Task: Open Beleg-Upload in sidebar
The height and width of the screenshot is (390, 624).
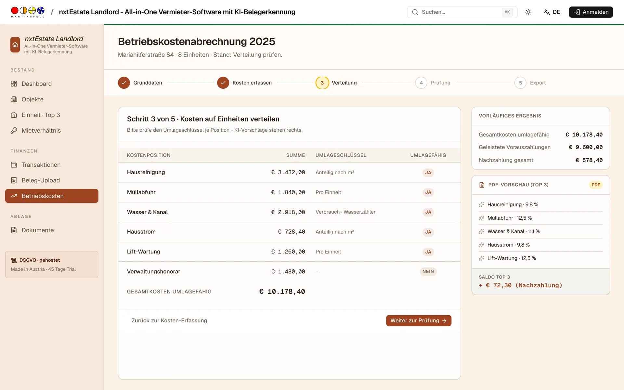Action: coord(52,180)
